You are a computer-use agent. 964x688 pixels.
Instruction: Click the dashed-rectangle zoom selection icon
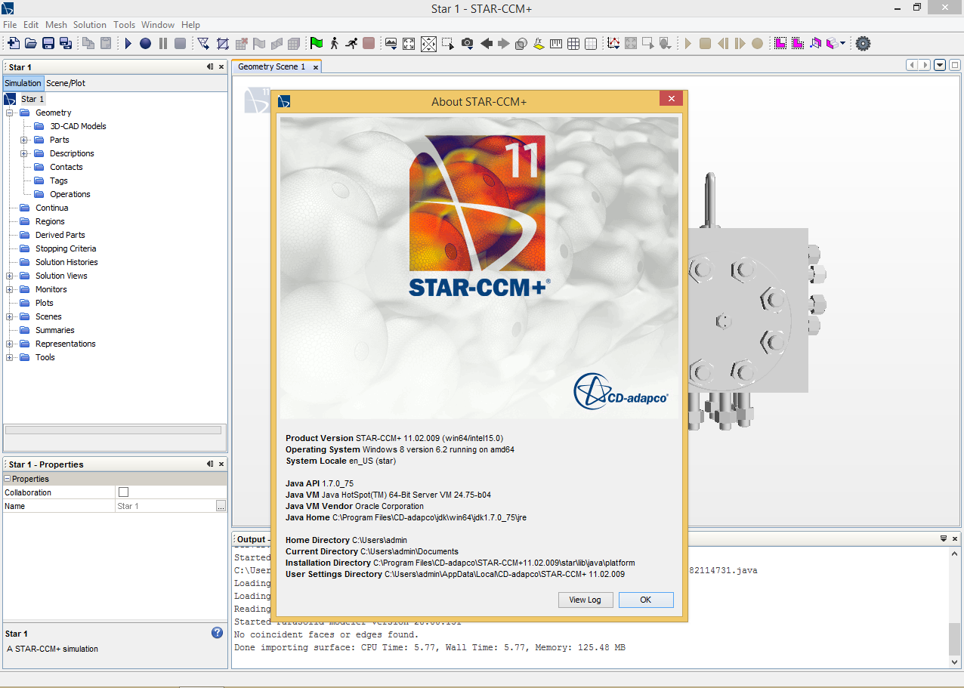448,44
